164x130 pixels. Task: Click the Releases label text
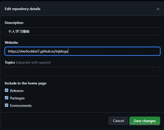pyautogui.click(x=17, y=91)
